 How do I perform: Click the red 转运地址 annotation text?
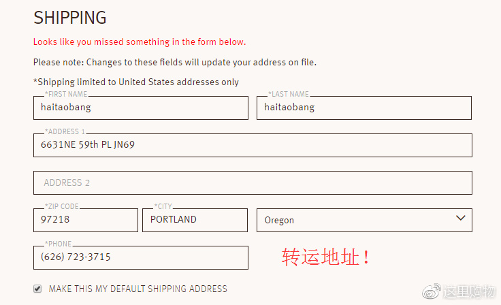(x=327, y=257)
